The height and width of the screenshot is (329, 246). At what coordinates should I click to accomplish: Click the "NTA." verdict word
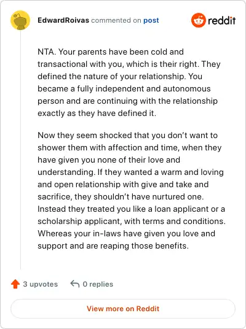(x=47, y=52)
